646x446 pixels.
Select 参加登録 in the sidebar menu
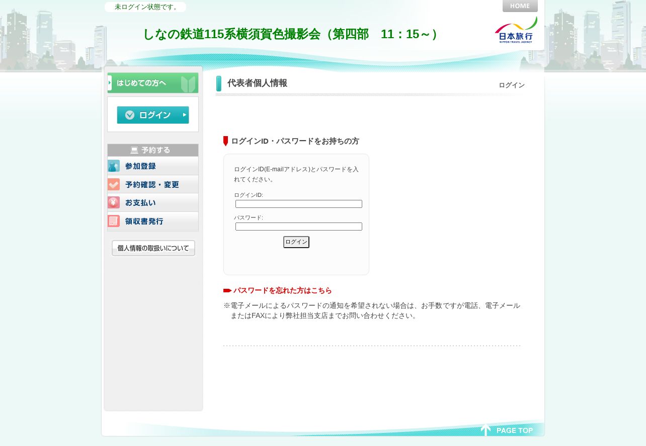pyautogui.click(x=153, y=166)
